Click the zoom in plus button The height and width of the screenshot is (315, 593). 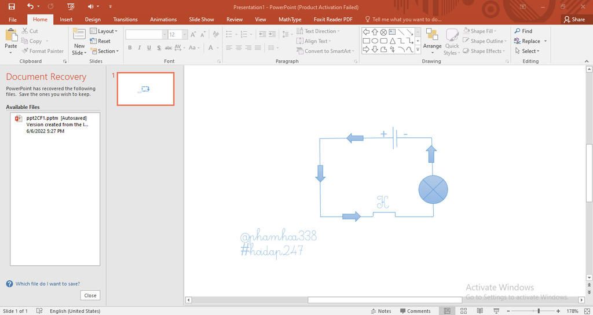point(558,311)
